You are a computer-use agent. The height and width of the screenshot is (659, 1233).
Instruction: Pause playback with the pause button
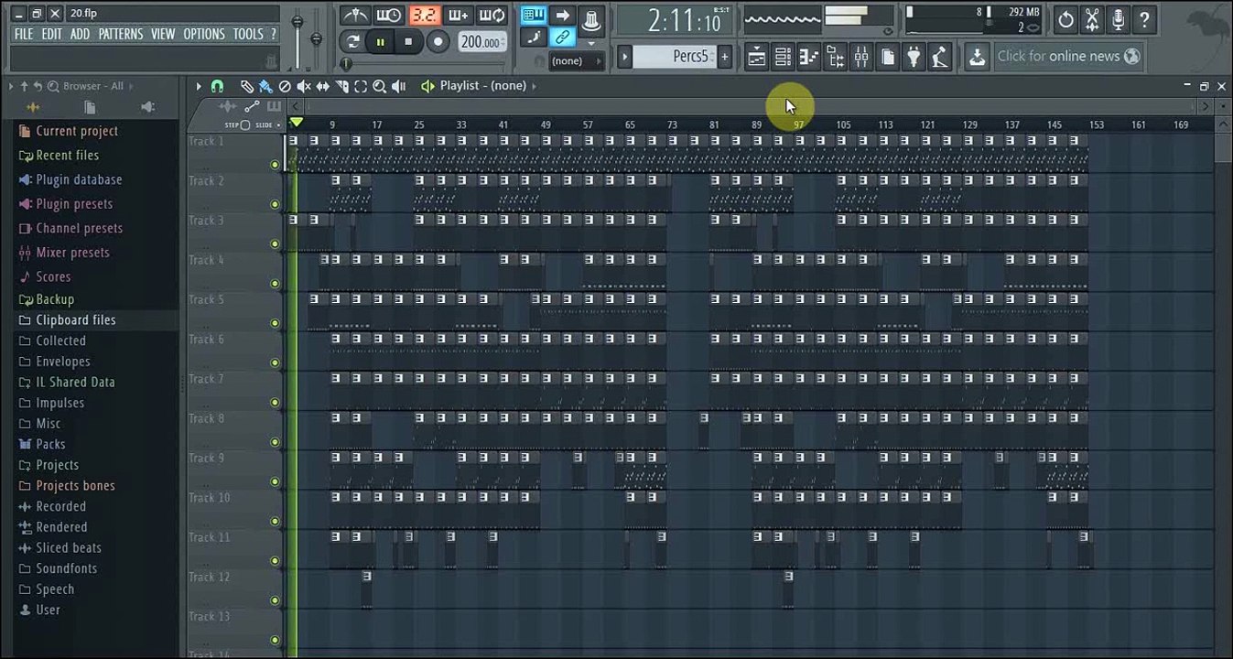(380, 42)
